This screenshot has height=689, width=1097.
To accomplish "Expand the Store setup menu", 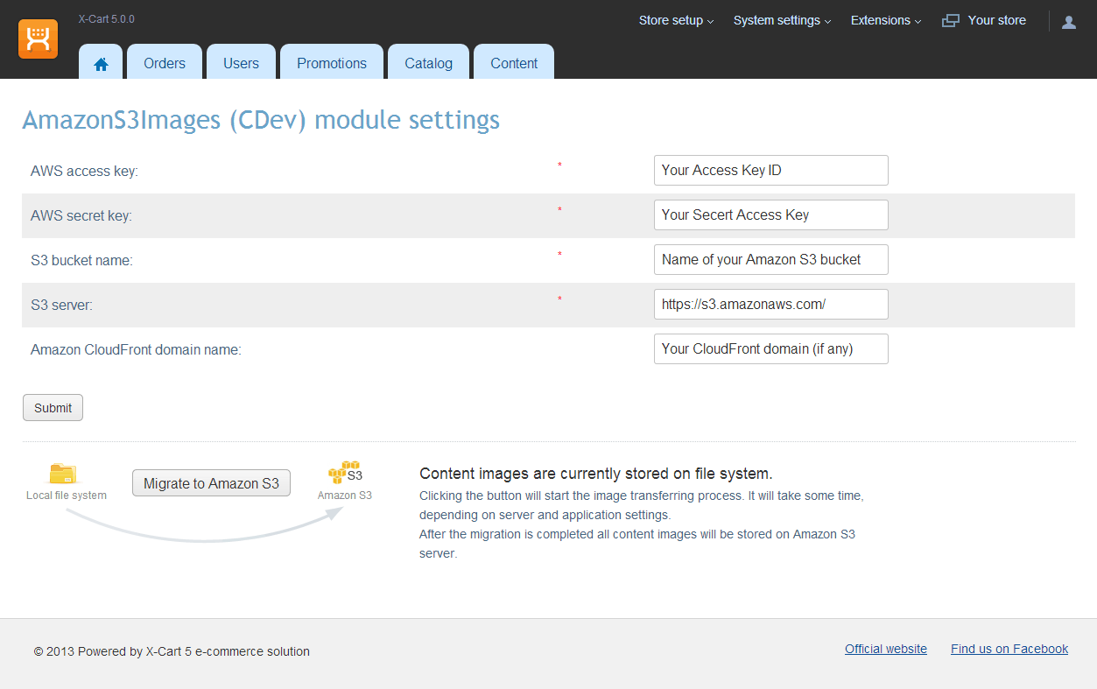I will [676, 20].
